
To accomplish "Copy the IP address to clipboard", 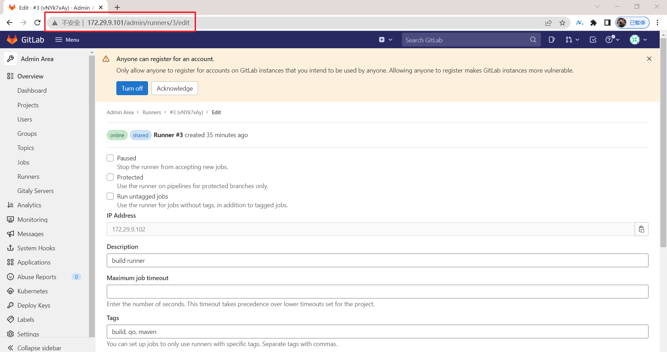I will pos(642,229).
